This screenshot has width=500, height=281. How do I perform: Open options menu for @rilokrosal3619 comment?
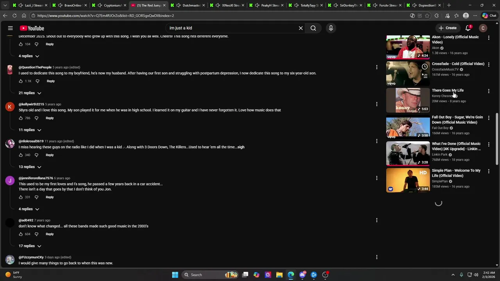pos(377,141)
